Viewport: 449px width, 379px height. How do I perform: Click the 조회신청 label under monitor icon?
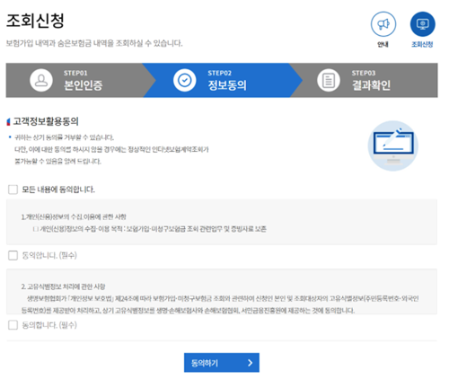point(422,44)
